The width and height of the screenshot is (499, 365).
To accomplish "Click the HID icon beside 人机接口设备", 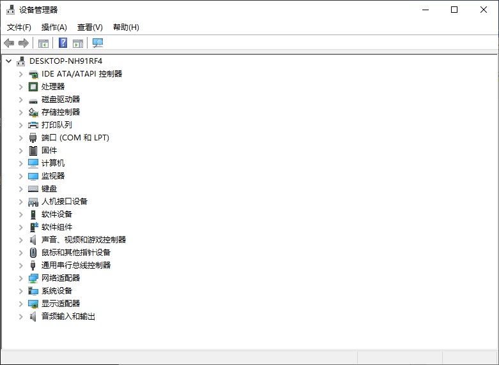I will pyautogui.click(x=33, y=202).
